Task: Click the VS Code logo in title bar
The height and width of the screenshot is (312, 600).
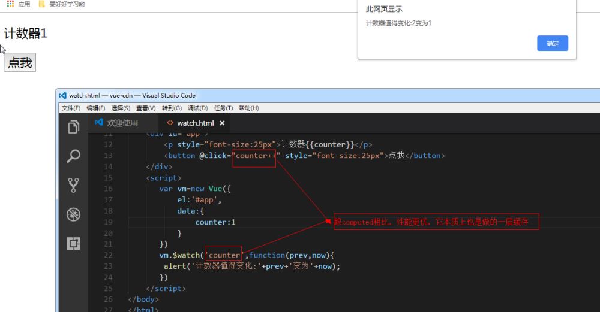Action: tap(63, 95)
